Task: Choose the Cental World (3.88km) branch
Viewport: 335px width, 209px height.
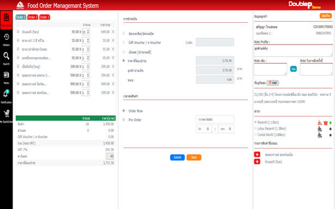Action: (x=255, y=135)
